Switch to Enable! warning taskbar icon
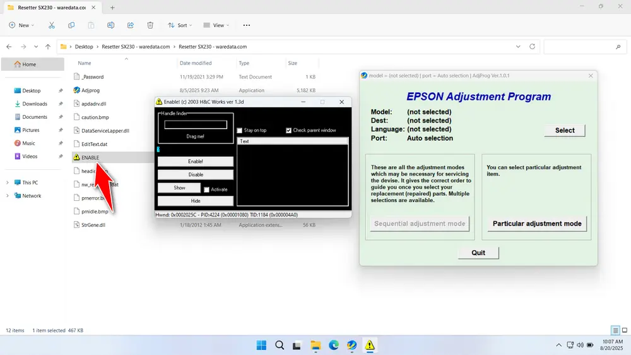The width and height of the screenshot is (631, 355). tap(370, 346)
